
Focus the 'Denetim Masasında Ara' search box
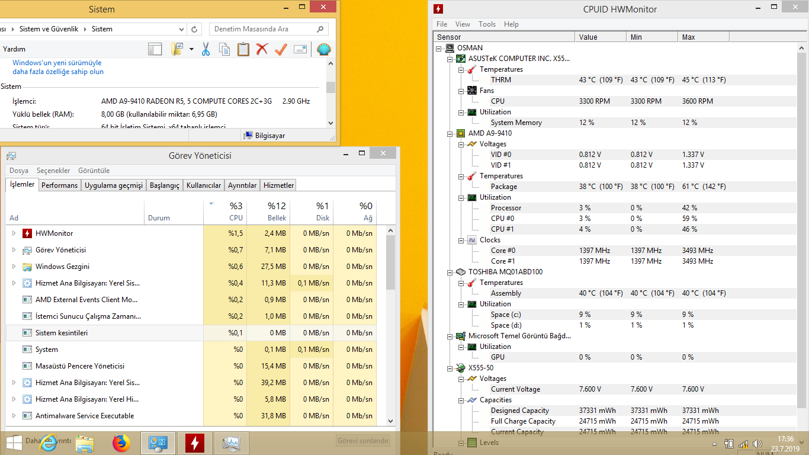point(264,29)
